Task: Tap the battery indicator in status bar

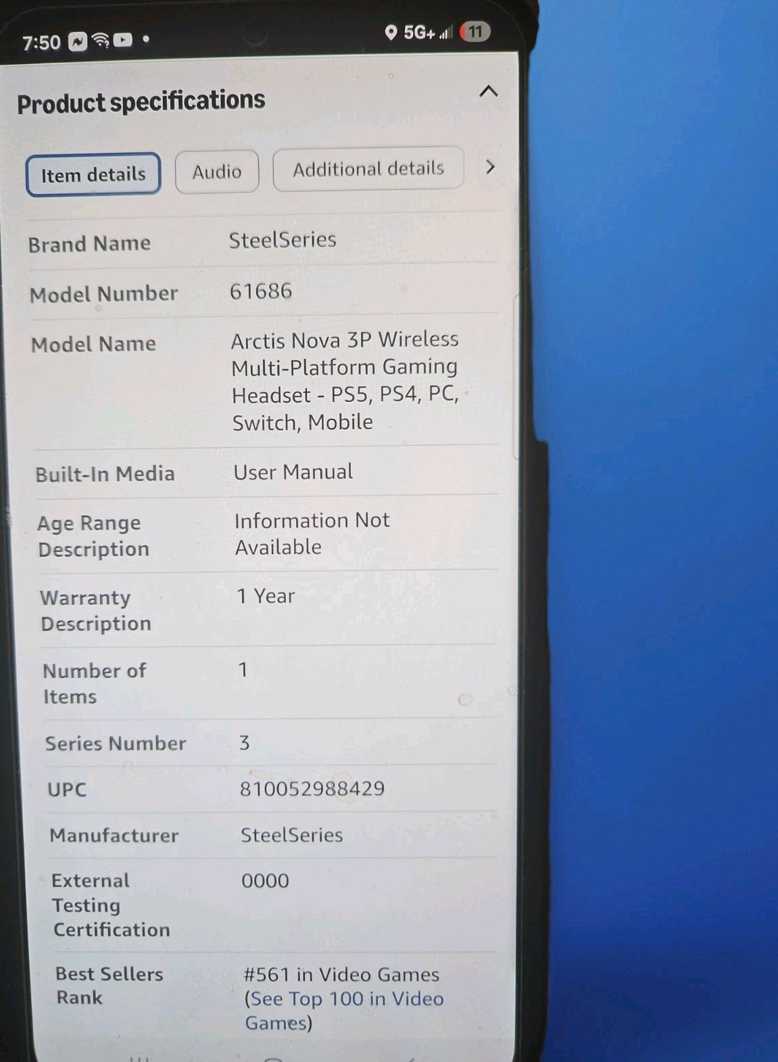Action: pyautogui.click(x=475, y=32)
